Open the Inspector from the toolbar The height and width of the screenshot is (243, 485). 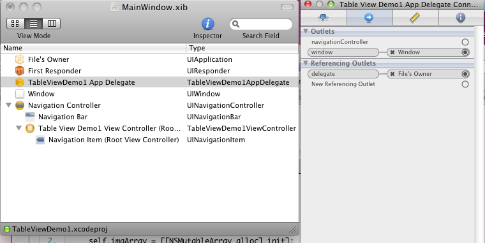point(208,24)
